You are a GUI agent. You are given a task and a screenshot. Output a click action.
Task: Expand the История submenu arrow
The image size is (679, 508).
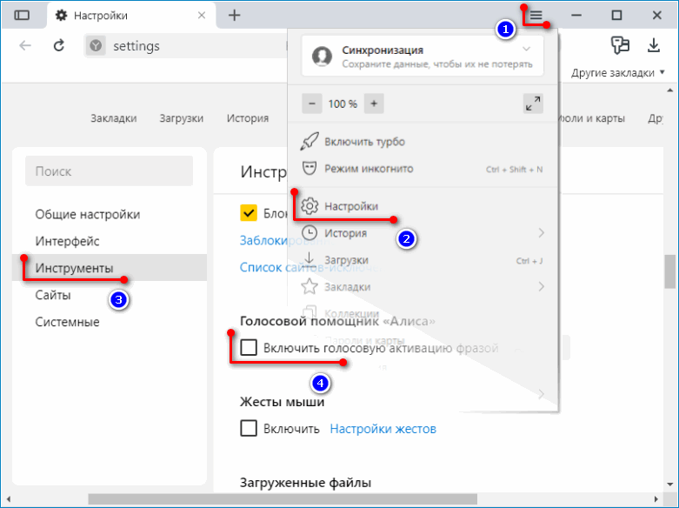pos(541,233)
